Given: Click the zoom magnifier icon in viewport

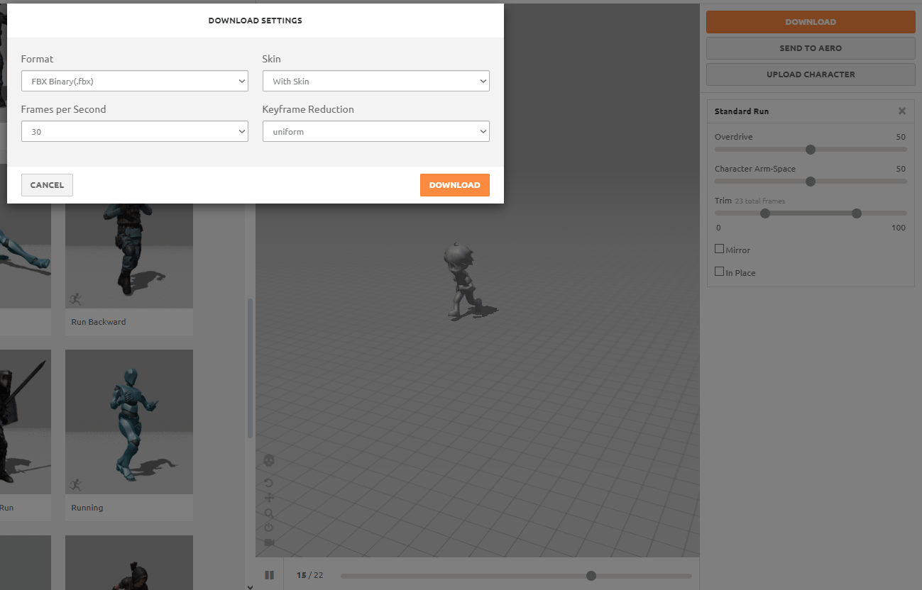Looking at the screenshot, I should [x=269, y=513].
